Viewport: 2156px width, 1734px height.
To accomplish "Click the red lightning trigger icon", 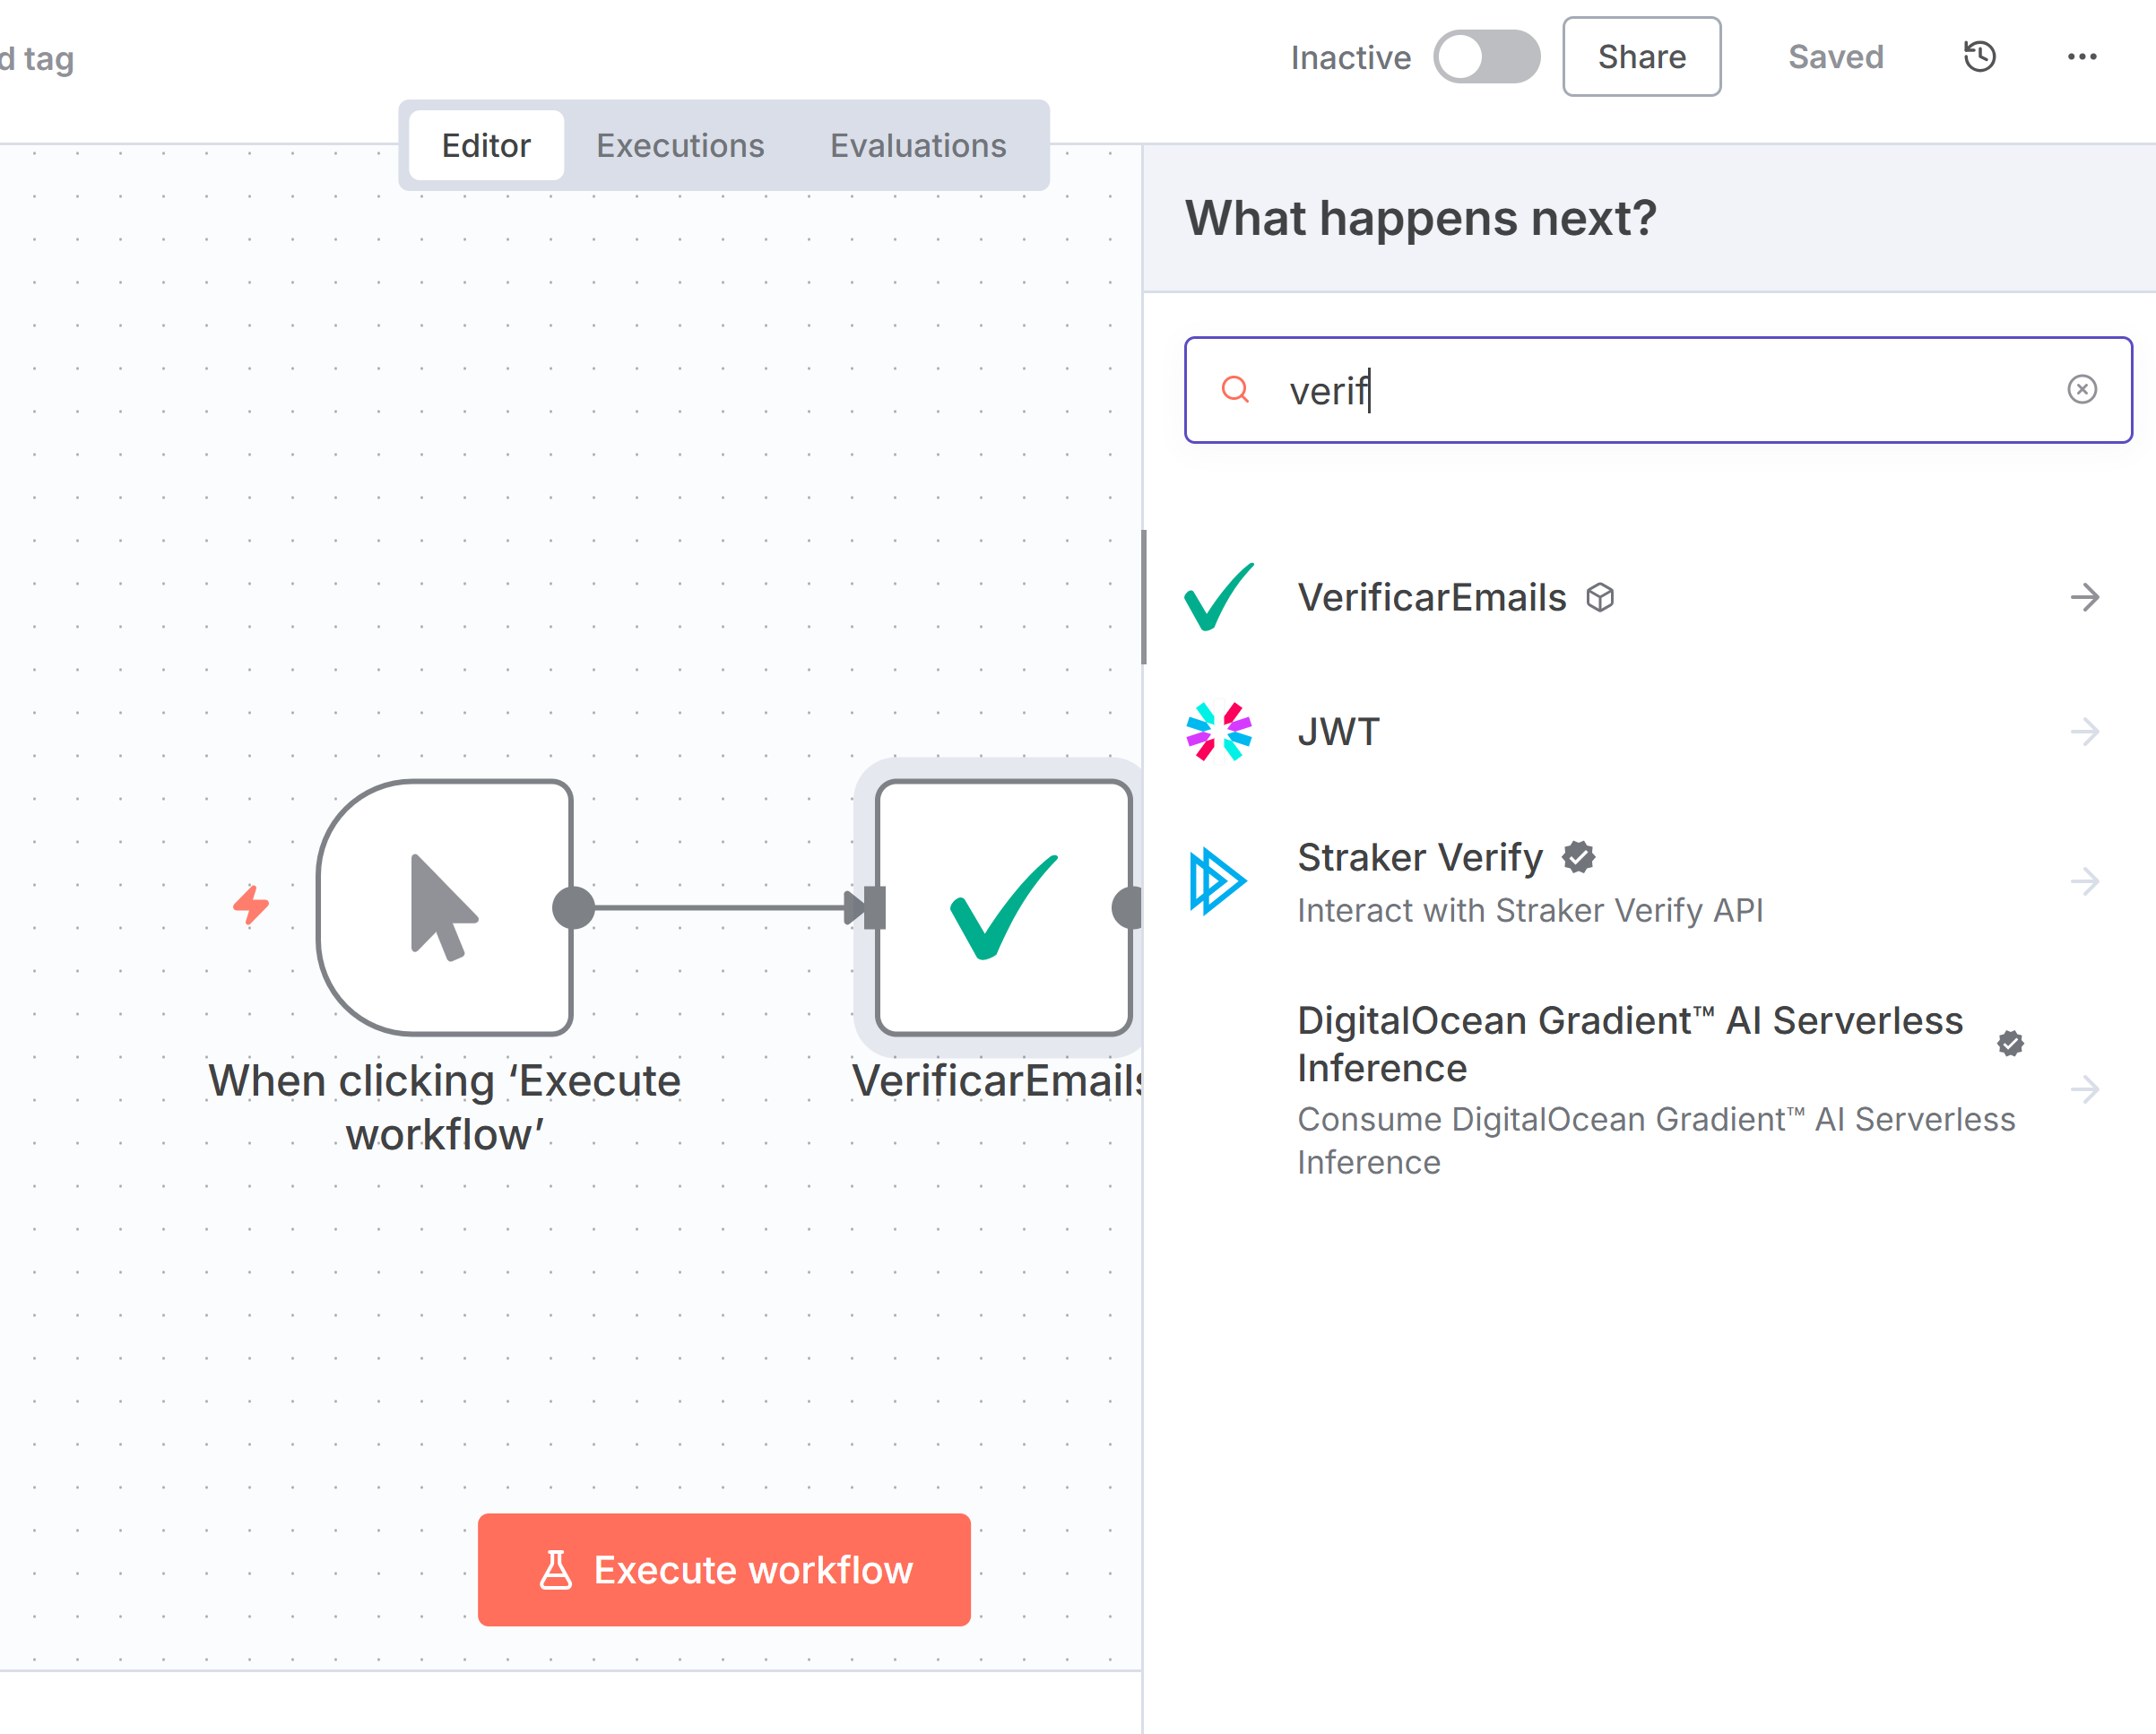I will click(251, 905).
